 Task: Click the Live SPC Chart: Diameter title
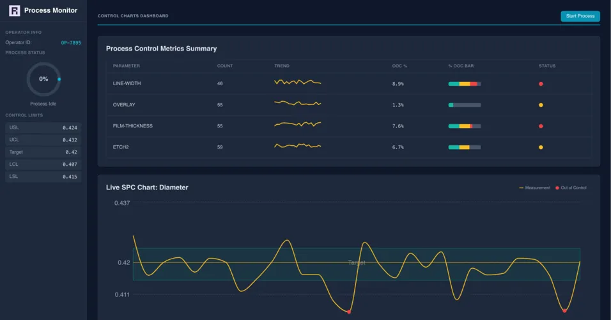pos(147,188)
